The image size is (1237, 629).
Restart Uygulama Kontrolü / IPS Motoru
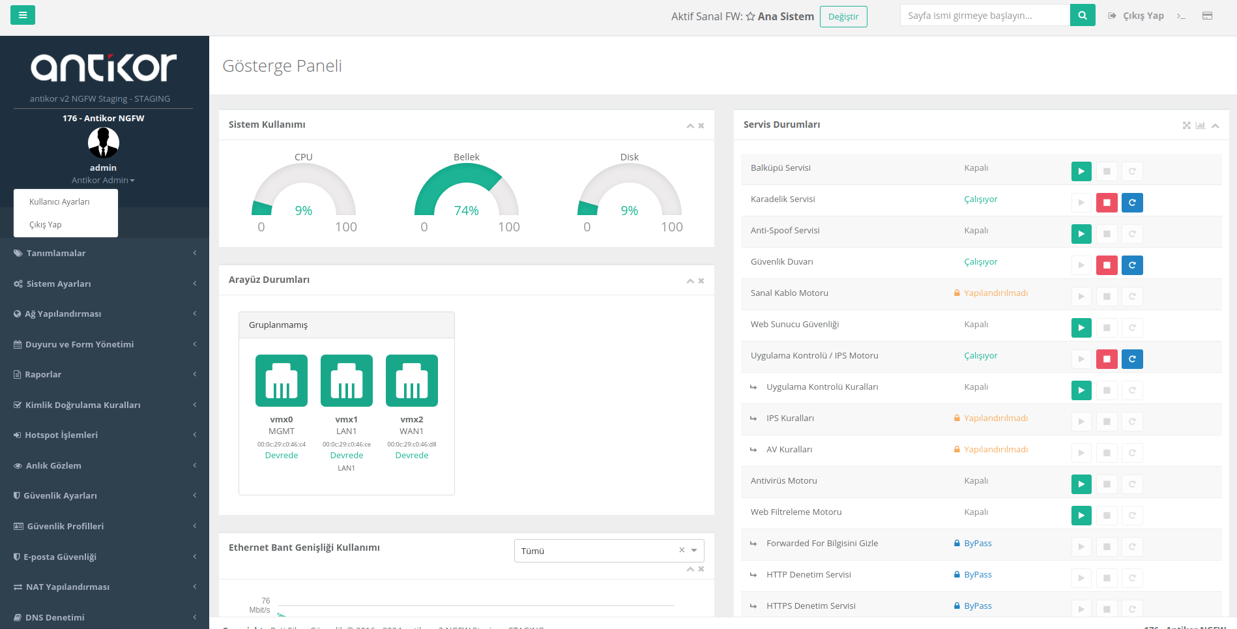[x=1132, y=359]
